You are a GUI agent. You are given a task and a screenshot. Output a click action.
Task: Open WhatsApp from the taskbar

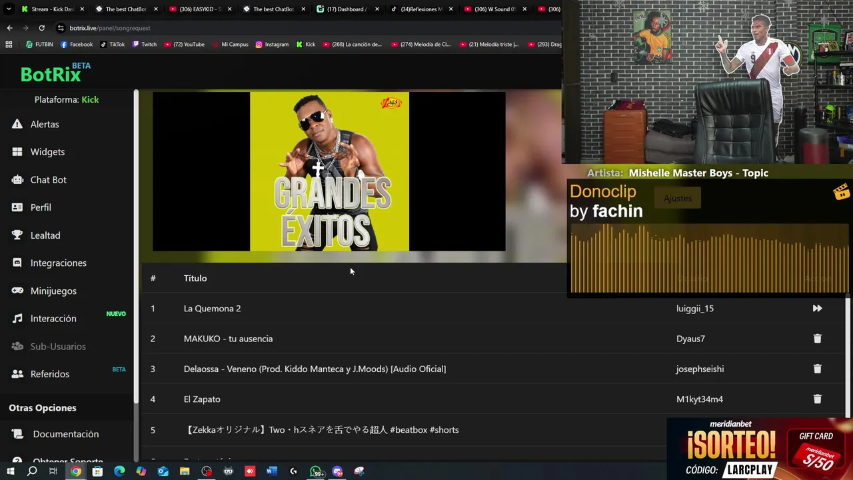[316, 471]
